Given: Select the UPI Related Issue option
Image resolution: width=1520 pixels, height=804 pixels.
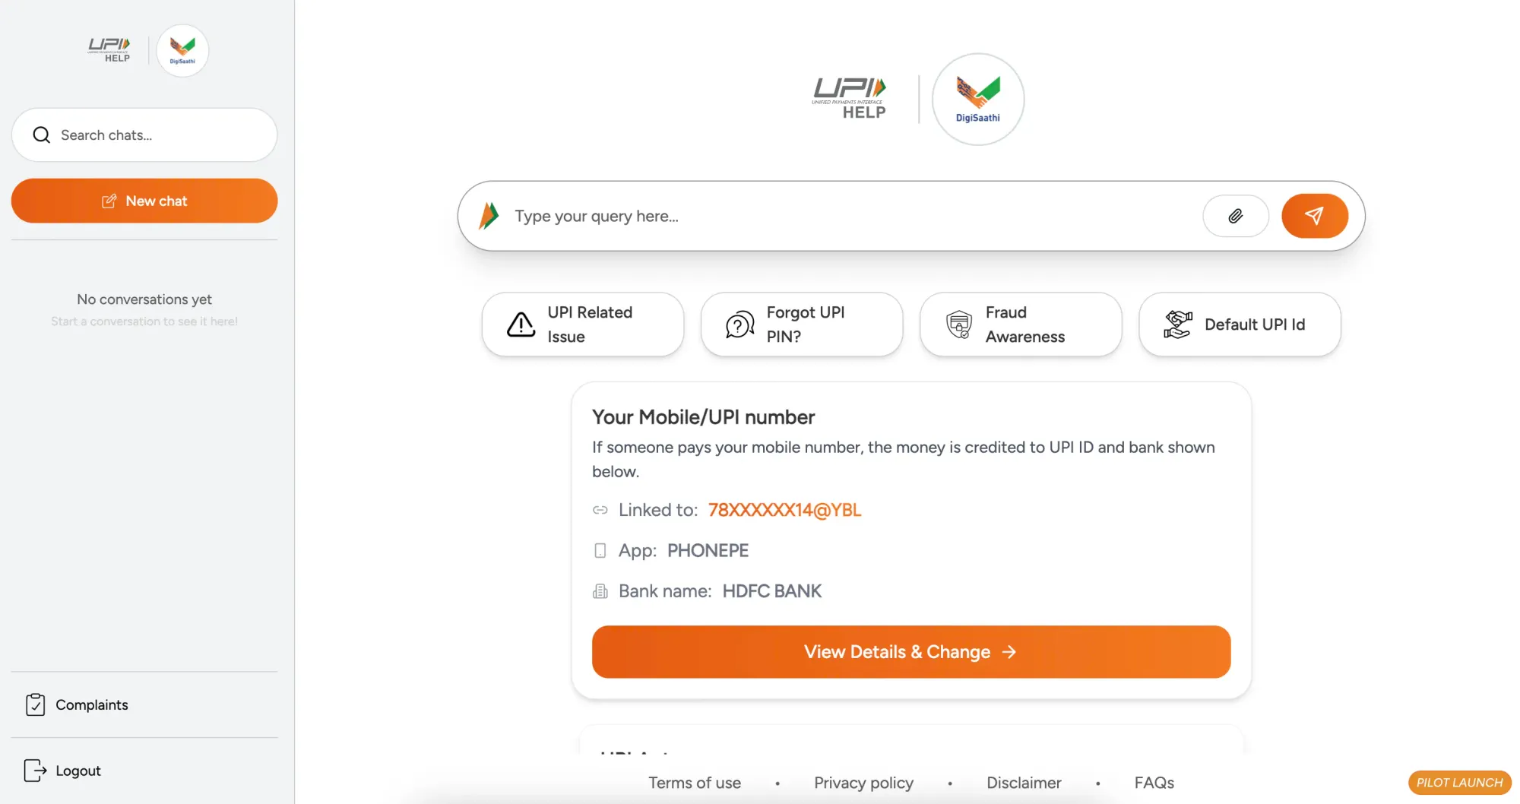Looking at the screenshot, I should pos(583,324).
